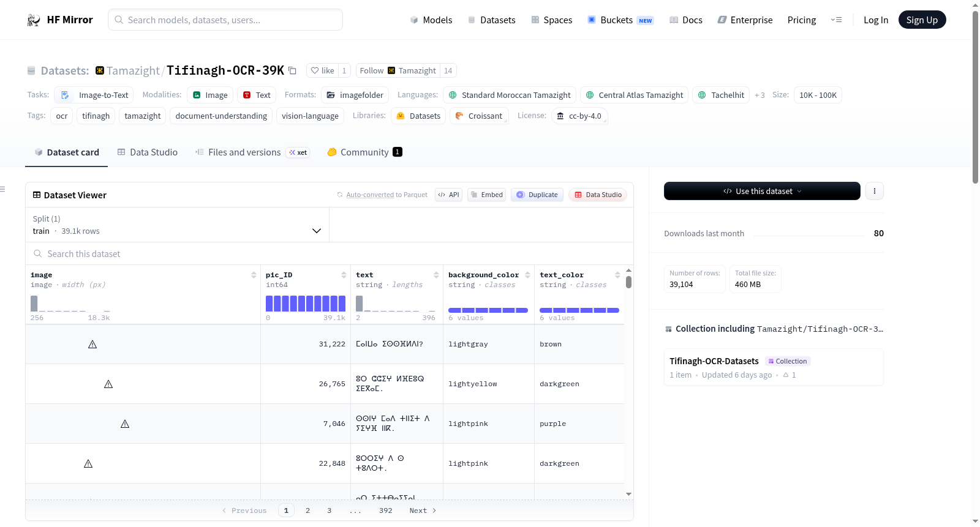The height and width of the screenshot is (527, 980).
Task: Open Pricing page
Action: (802, 20)
